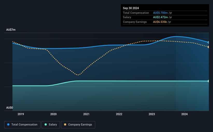Click the teal Salary legend dot

(46, 124)
